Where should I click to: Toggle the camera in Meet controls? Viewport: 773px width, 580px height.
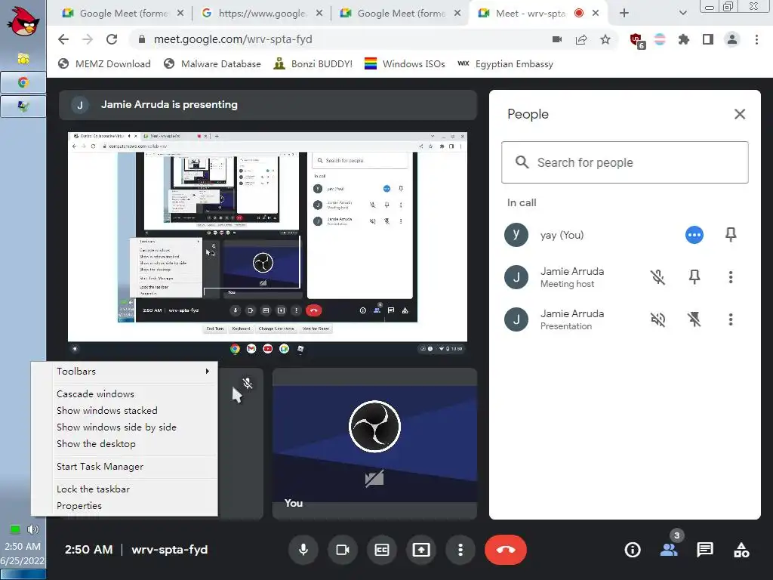(343, 550)
